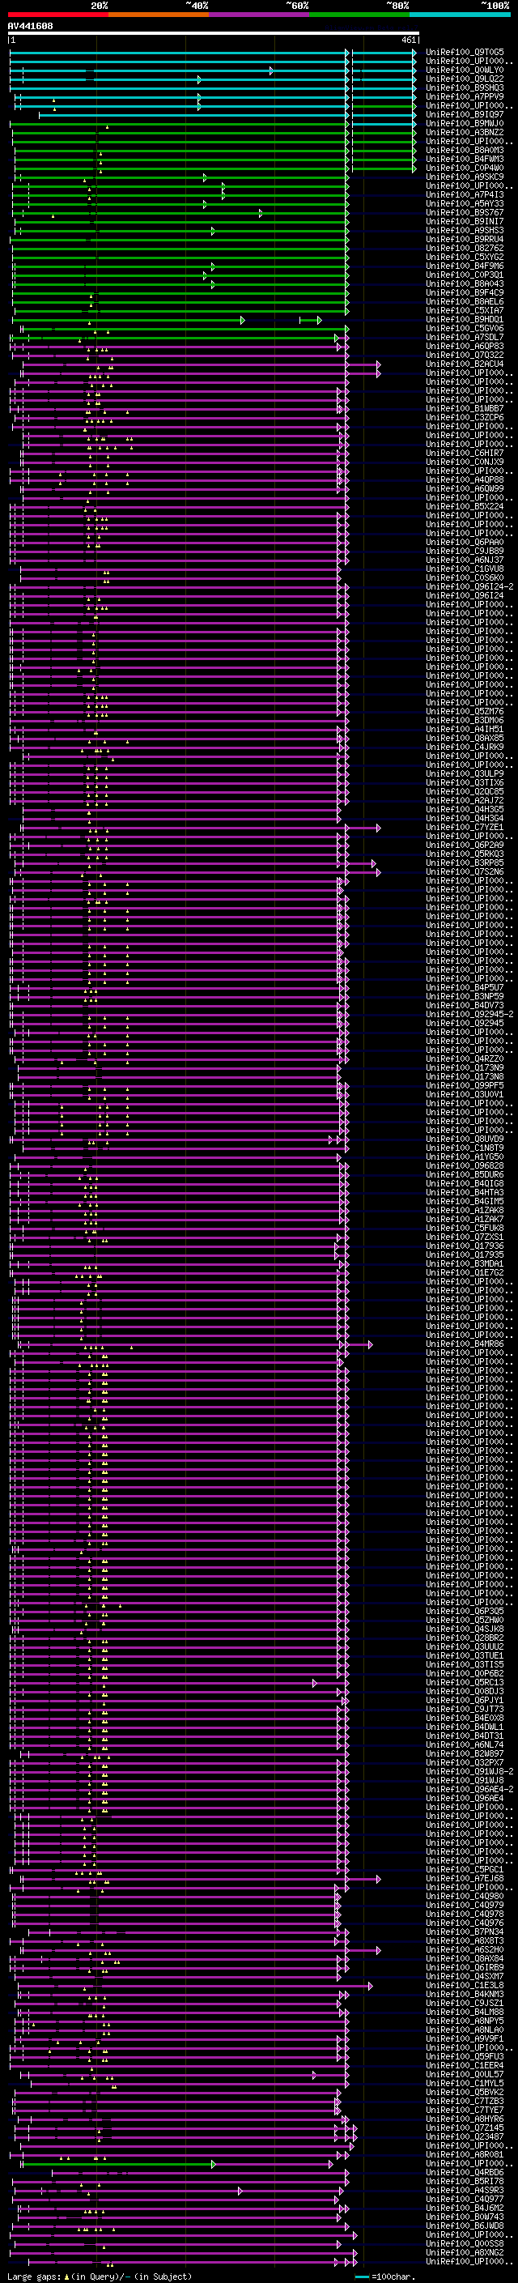Select the UniRef100_C1E3L8 label
518x2283 pixels.
pos(465,1984)
